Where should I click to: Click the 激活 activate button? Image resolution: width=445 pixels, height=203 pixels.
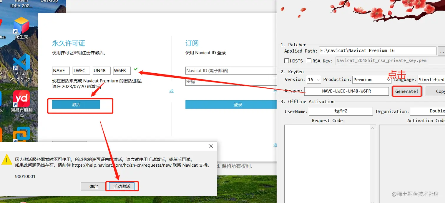[x=76, y=104]
